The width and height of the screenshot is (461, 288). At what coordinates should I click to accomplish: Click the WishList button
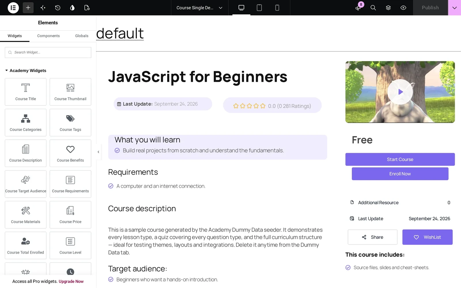[428, 237]
